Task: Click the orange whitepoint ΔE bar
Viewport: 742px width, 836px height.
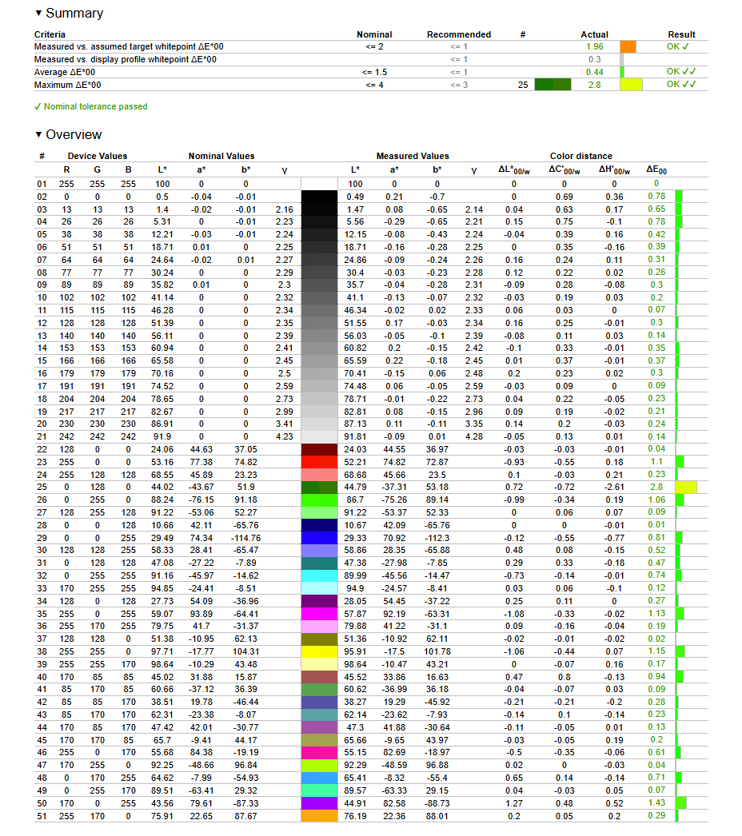Action: [x=628, y=47]
